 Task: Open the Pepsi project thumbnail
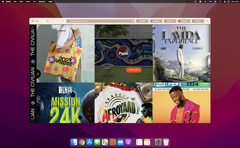point(124,54)
